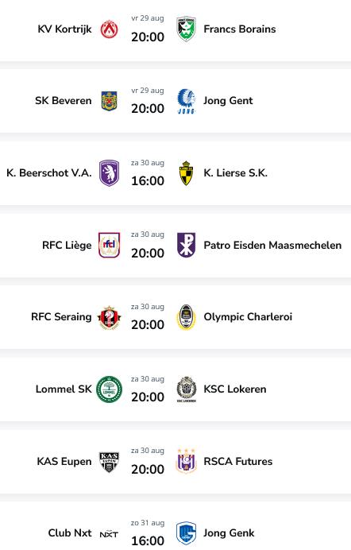Click the KAS Eupen shield logo

[x=110, y=462]
